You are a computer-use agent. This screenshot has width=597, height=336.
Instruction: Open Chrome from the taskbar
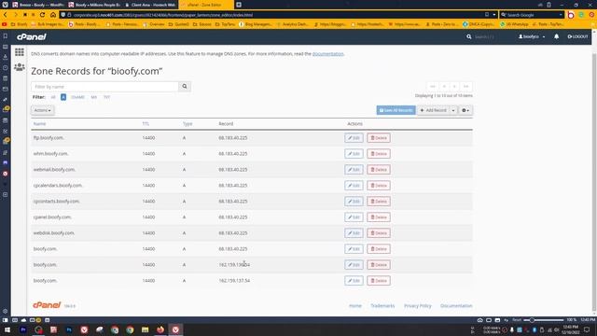tap(130, 329)
